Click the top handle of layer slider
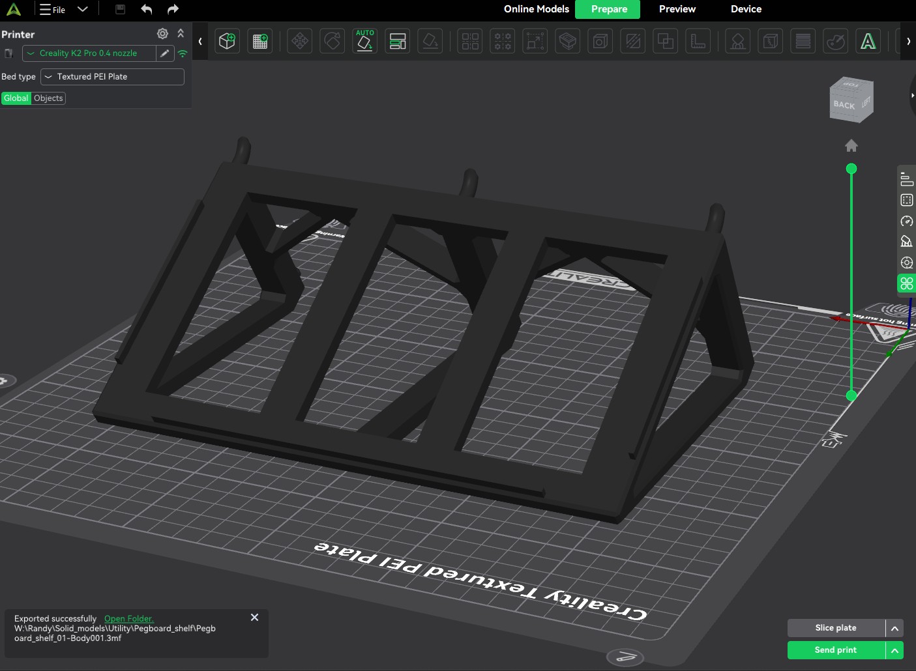The image size is (916, 671). [851, 169]
